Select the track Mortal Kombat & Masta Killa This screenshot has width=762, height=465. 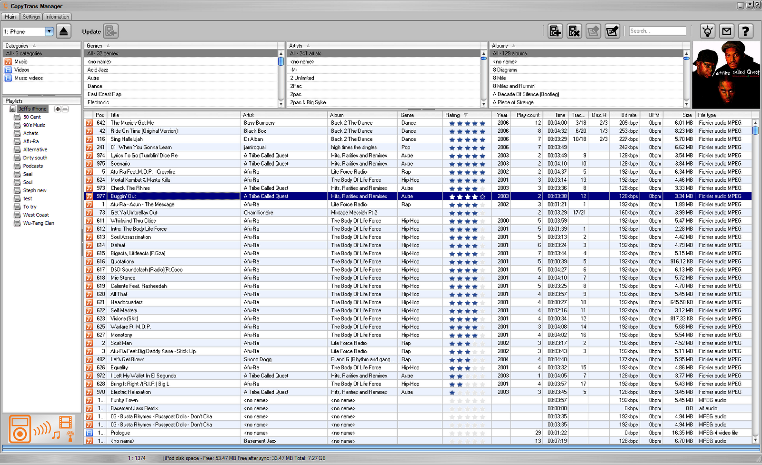point(140,180)
